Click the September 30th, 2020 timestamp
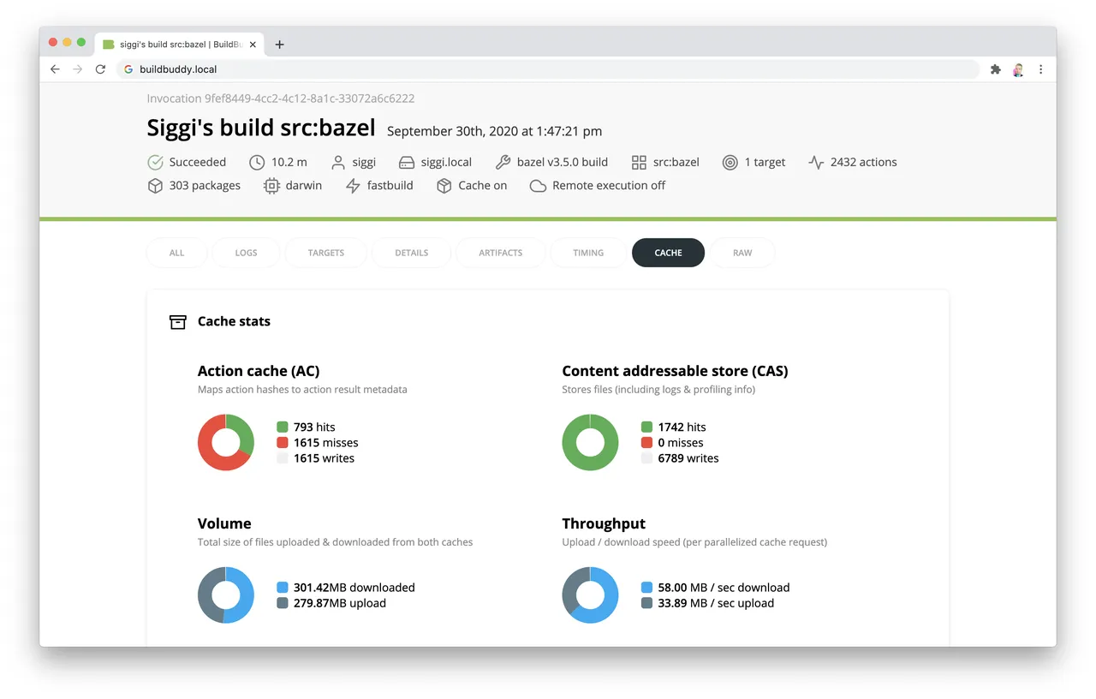 pos(494,131)
